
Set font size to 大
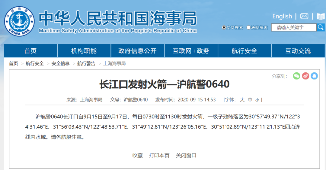(242, 100)
